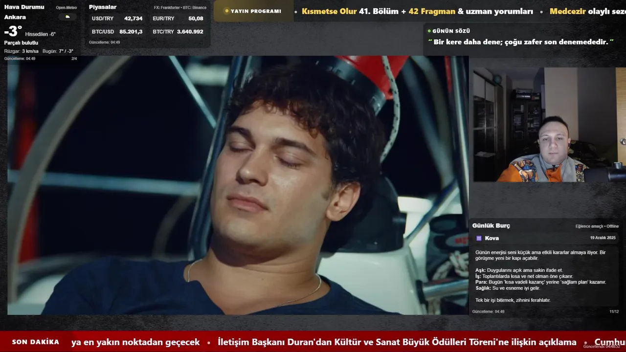Select the BTC/USD 85.201,3 price cell
Screen dimensions: 626x352
pyautogui.click(x=117, y=32)
